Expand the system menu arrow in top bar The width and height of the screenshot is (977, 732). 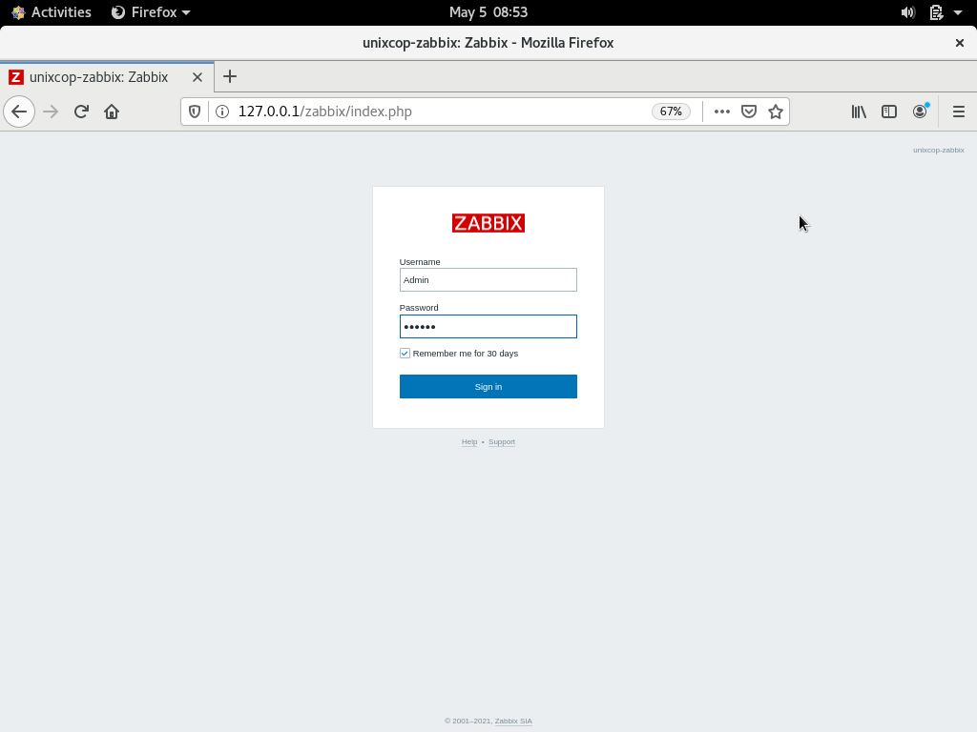958,12
